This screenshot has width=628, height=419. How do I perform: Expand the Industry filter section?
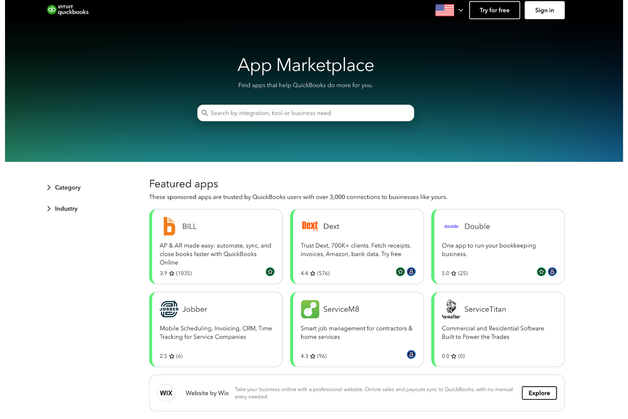pyautogui.click(x=62, y=208)
